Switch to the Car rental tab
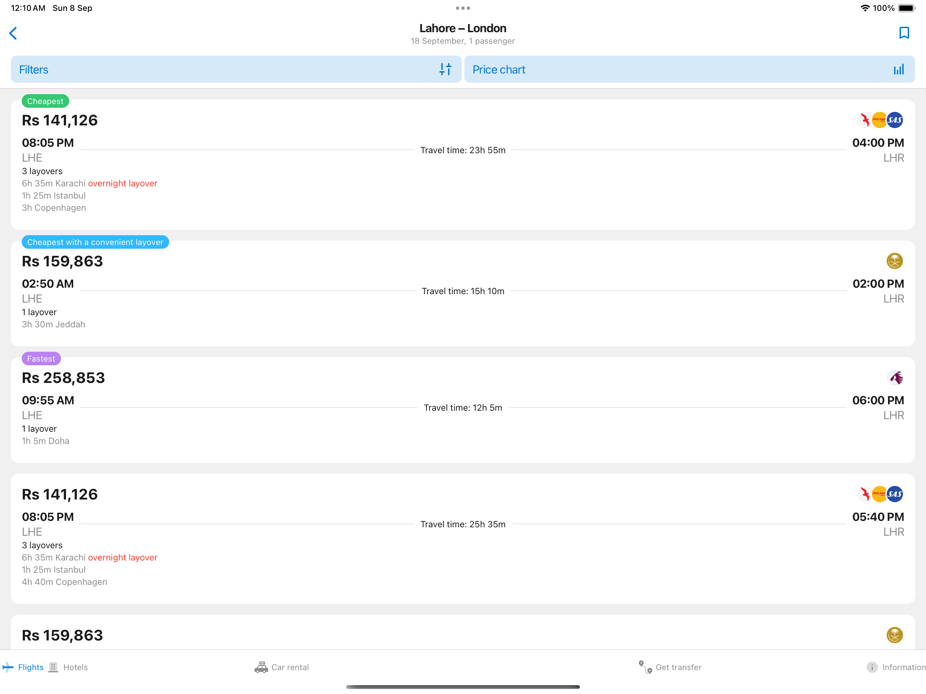 (x=282, y=667)
